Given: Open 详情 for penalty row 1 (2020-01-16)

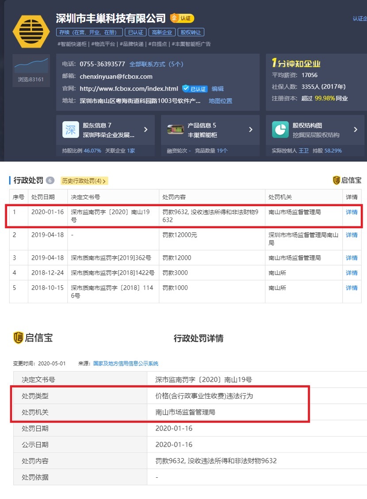Looking at the screenshot, I should pyautogui.click(x=352, y=212).
